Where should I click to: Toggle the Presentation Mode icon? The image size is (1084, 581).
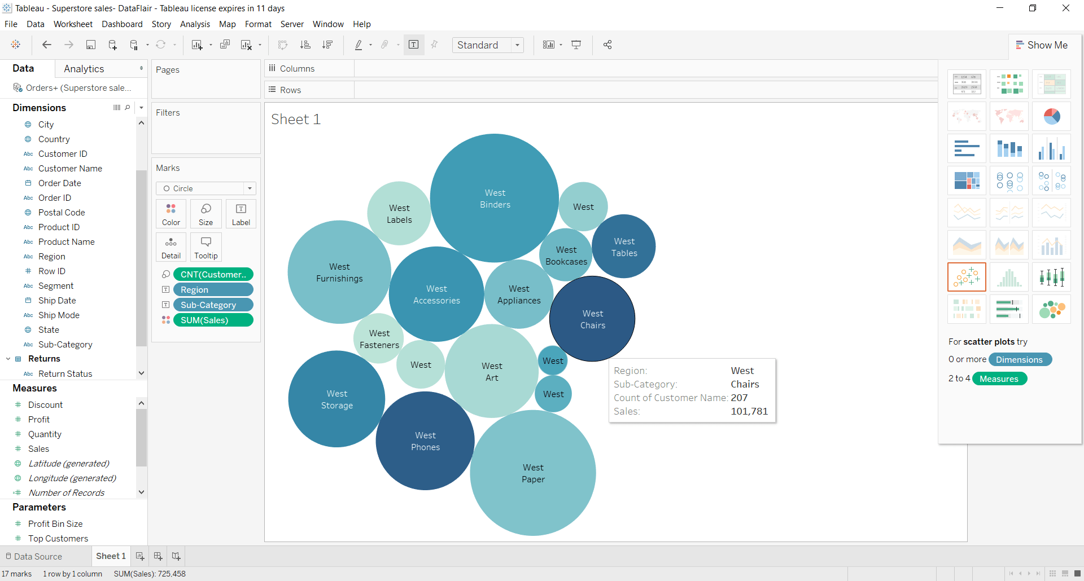coord(576,45)
